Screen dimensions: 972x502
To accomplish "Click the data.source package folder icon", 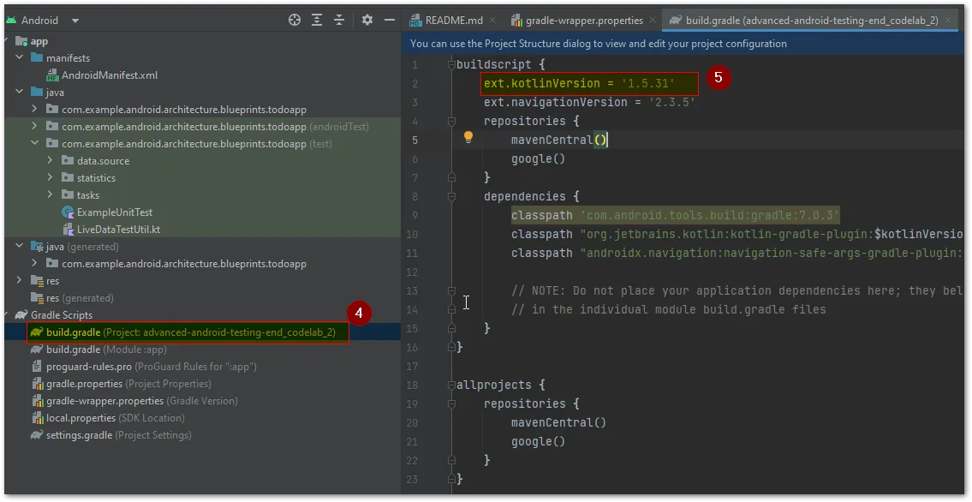I will (x=68, y=160).
